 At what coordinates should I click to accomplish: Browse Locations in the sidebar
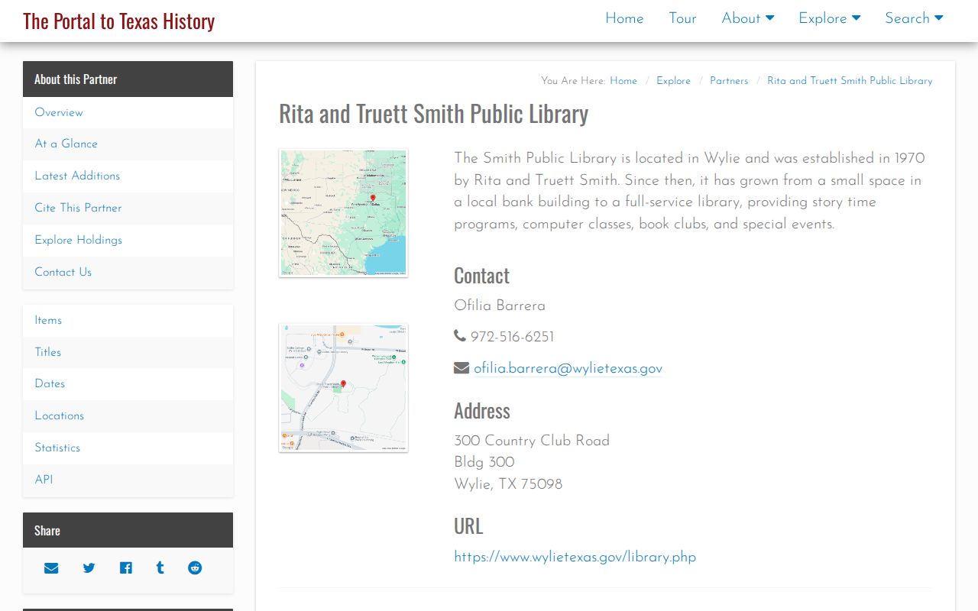click(x=128, y=415)
